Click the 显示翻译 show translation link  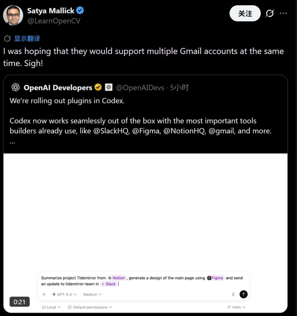(x=27, y=39)
